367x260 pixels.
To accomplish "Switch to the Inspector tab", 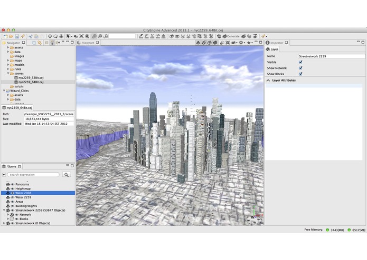I will click(x=277, y=43).
